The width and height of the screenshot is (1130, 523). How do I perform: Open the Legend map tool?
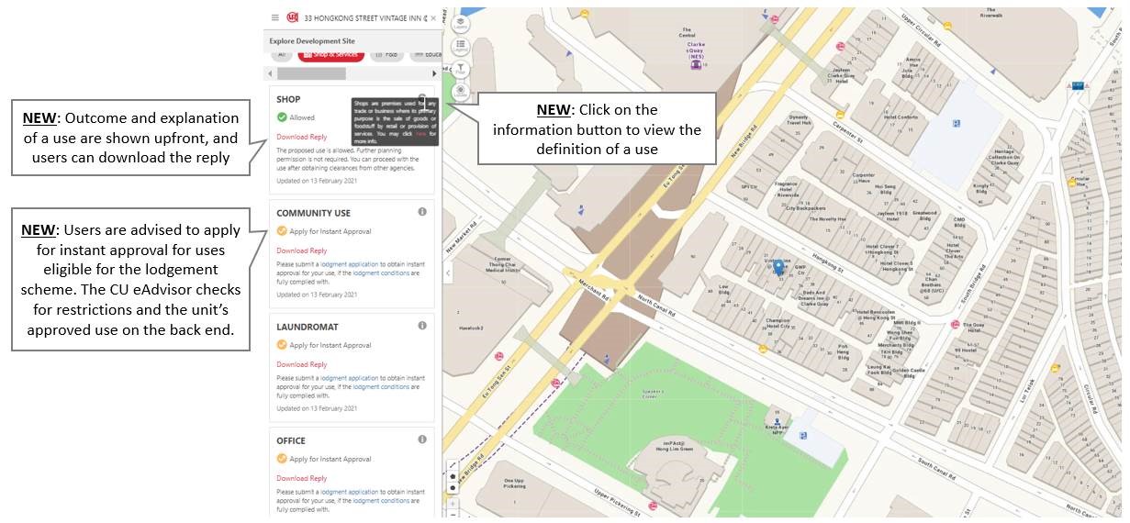point(460,47)
